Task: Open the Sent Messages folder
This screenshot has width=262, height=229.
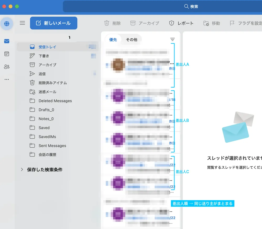Action: (x=58, y=145)
